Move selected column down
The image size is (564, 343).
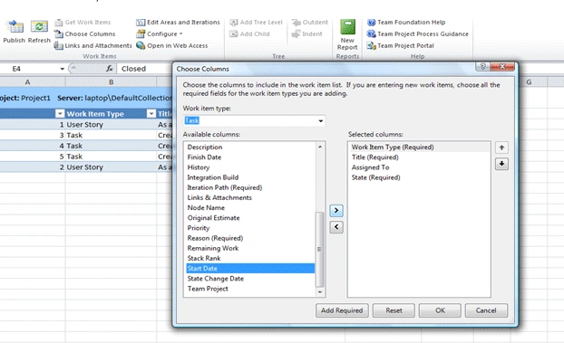[501, 164]
